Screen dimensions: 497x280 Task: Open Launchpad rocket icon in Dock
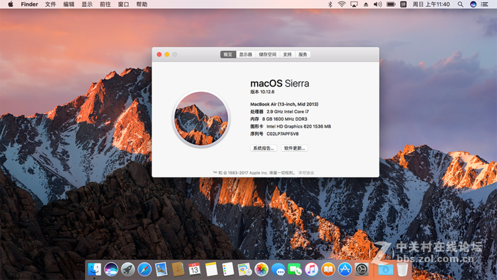point(128,269)
